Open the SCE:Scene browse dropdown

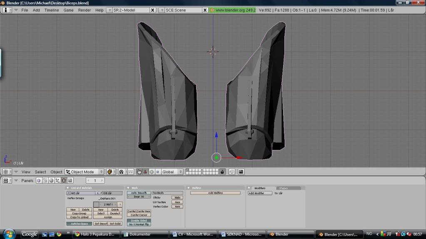click(162, 10)
